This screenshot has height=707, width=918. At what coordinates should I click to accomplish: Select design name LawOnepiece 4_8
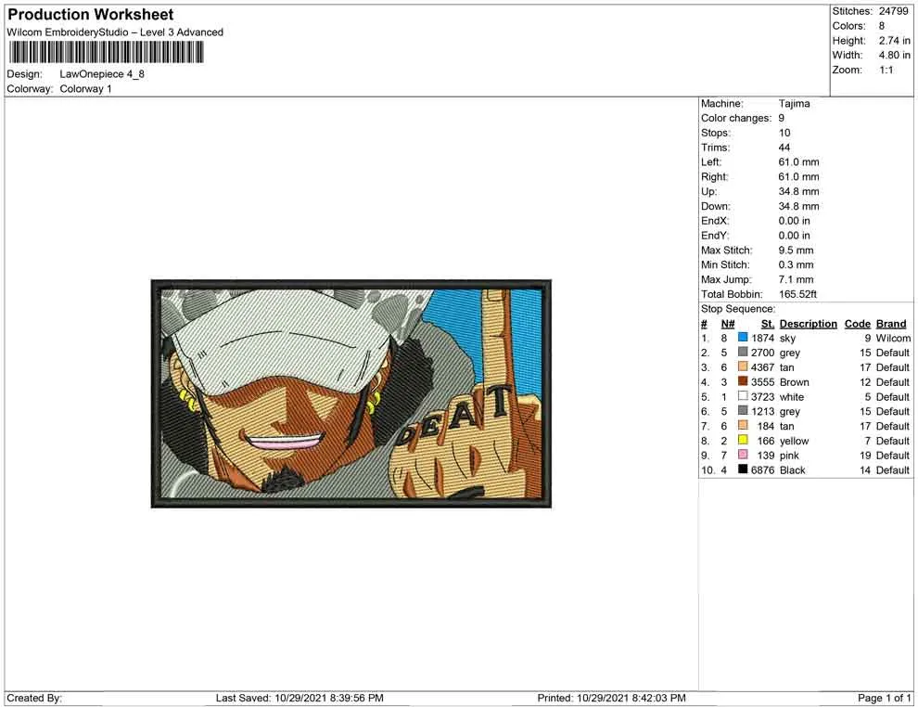[102, 74]
